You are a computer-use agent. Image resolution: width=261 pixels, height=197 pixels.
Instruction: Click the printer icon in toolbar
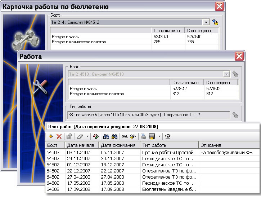pos(143,136)
